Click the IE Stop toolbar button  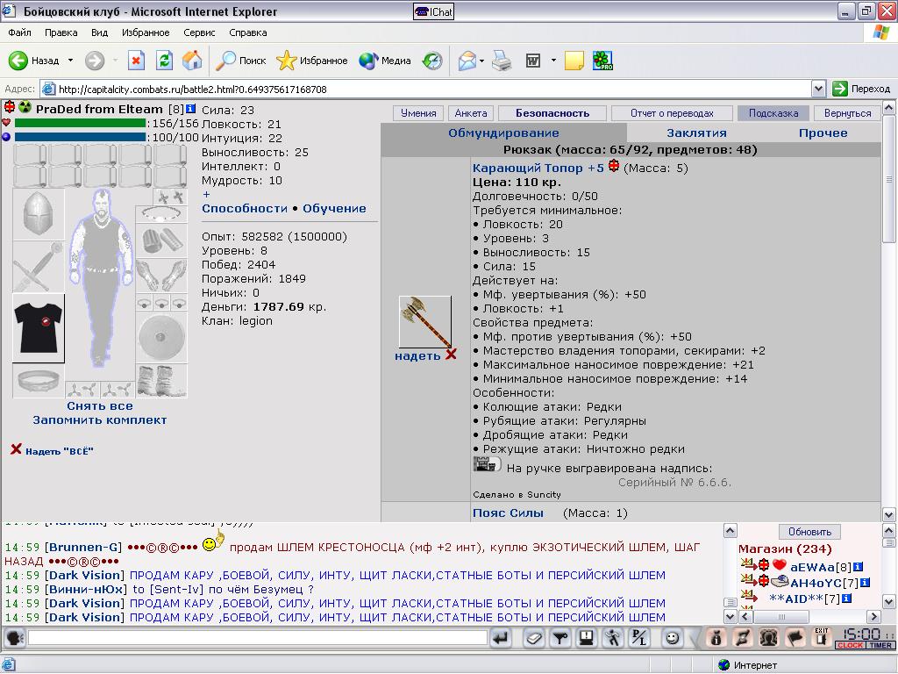[136, 61]
